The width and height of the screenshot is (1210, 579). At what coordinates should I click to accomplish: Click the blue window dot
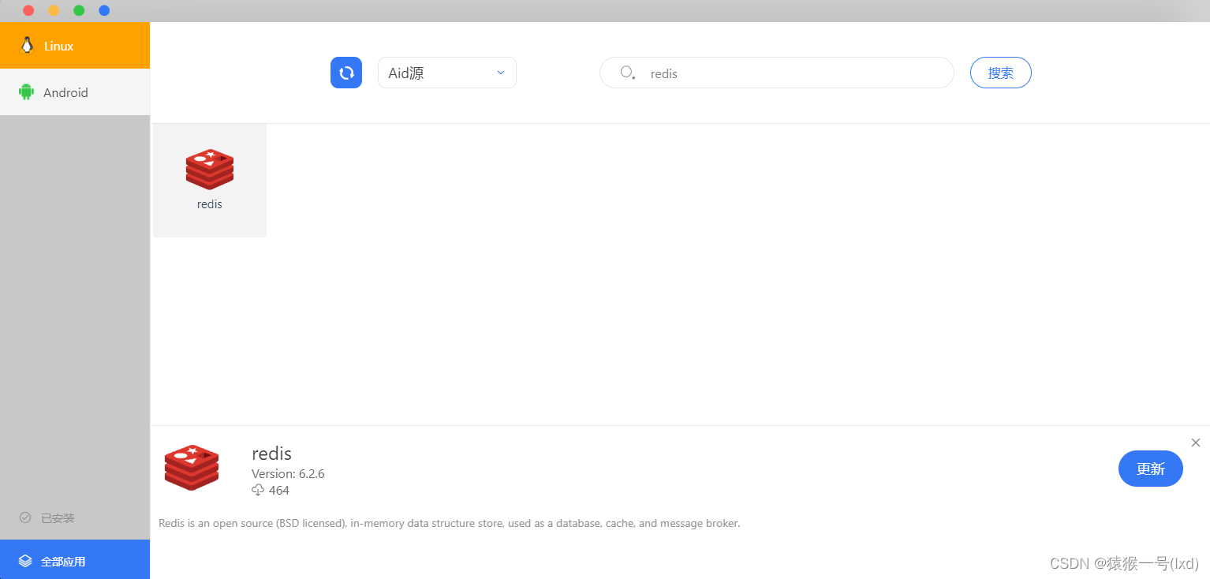coord(104,11)
